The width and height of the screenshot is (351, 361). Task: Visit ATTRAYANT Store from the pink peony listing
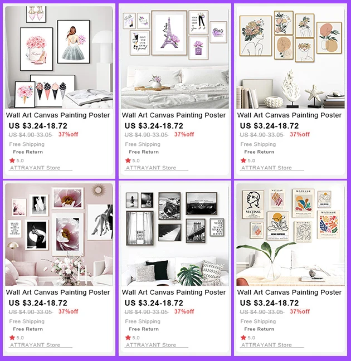pos(35,345)
